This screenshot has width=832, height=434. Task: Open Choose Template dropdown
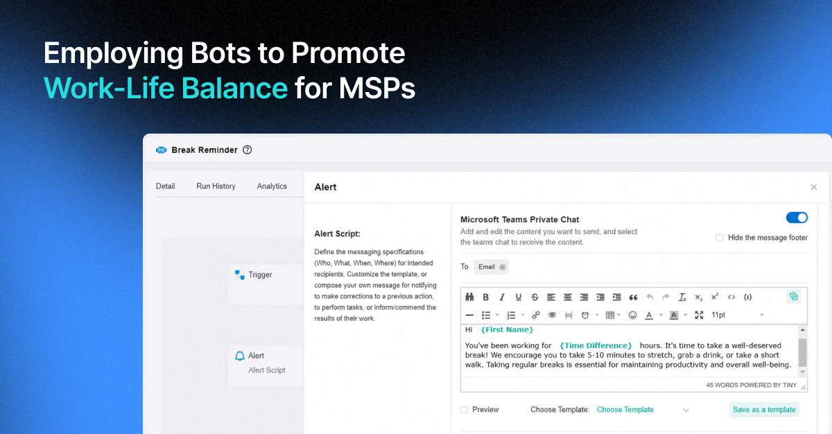point(643,410)
